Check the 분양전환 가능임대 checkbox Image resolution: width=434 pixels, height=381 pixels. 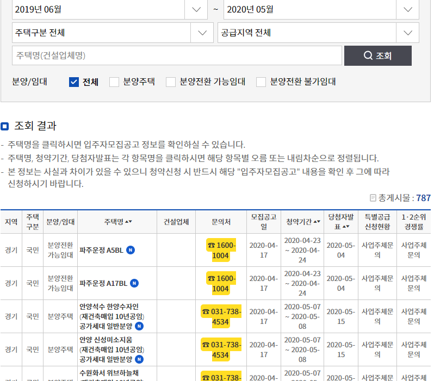tap(171, 82)
